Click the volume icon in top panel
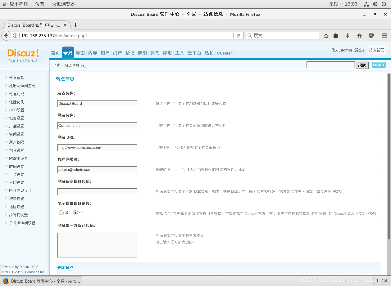 click(375, 4)
